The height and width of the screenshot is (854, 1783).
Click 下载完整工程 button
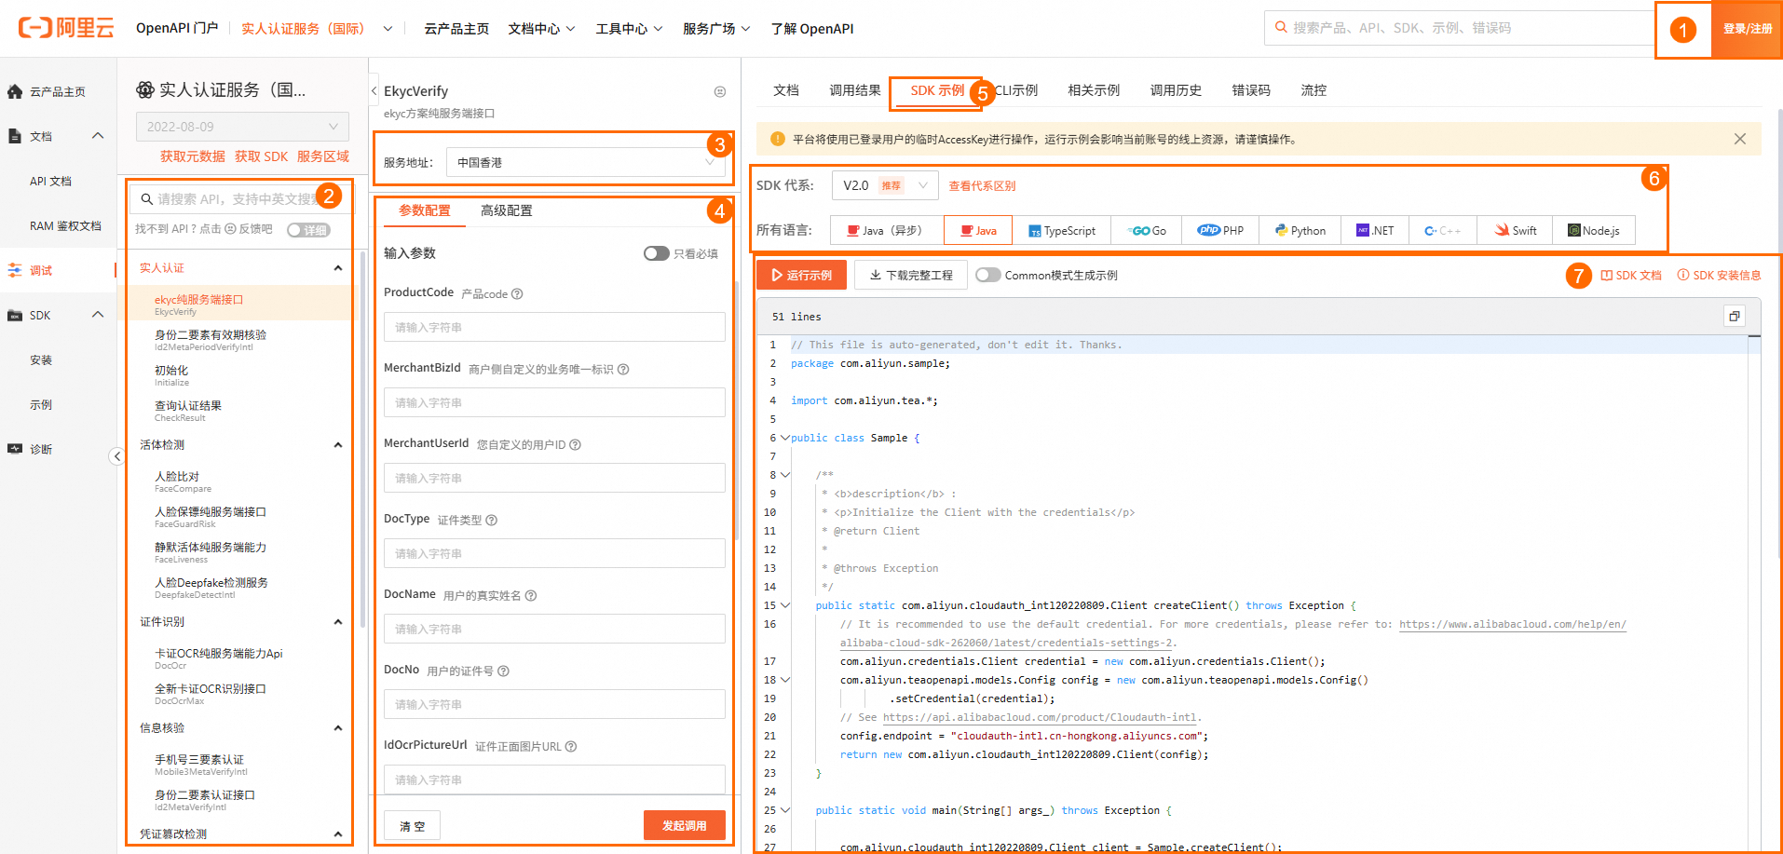pyautogui.click(x=910, y=275)
